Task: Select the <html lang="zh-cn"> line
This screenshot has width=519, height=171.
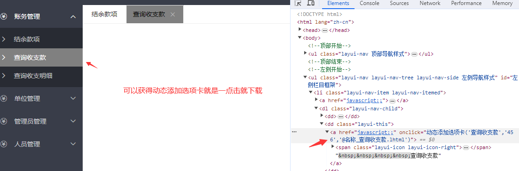Action: pos(326,22)
